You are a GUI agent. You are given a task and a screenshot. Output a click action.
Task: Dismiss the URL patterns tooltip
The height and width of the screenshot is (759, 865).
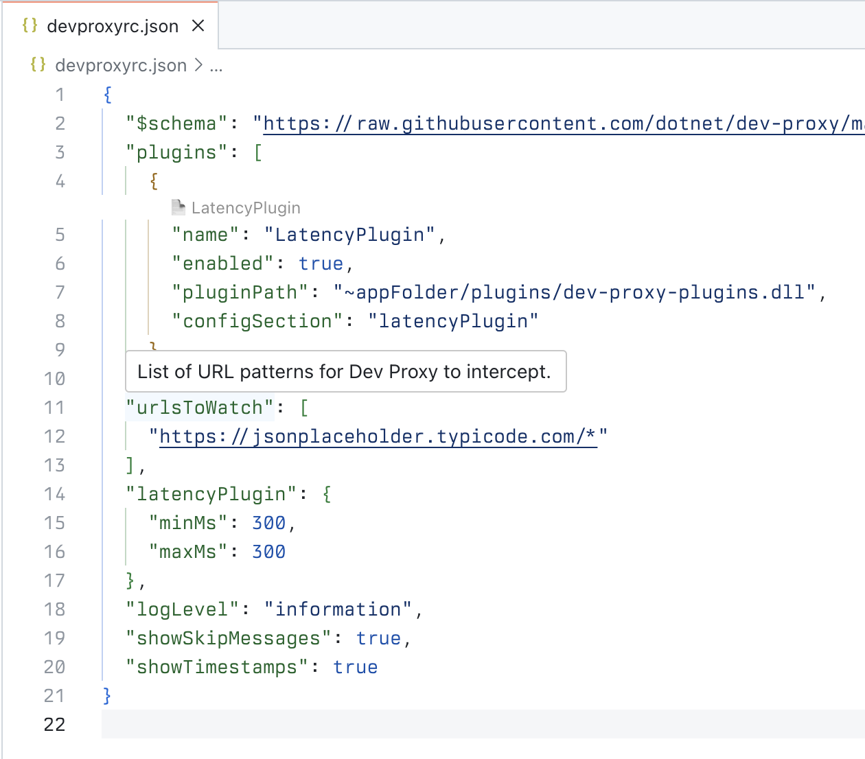[345, 371]
